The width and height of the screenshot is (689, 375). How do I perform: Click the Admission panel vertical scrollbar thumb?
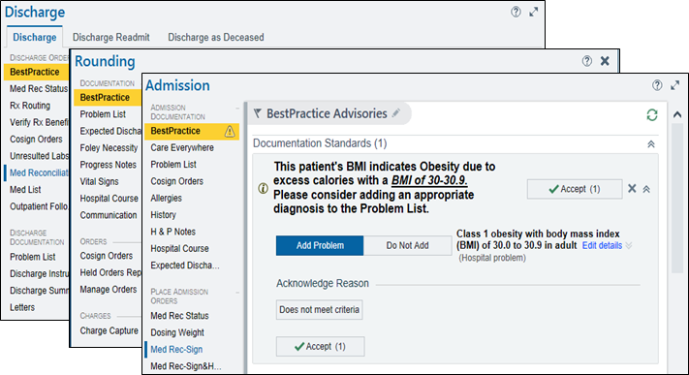[677, 198]
